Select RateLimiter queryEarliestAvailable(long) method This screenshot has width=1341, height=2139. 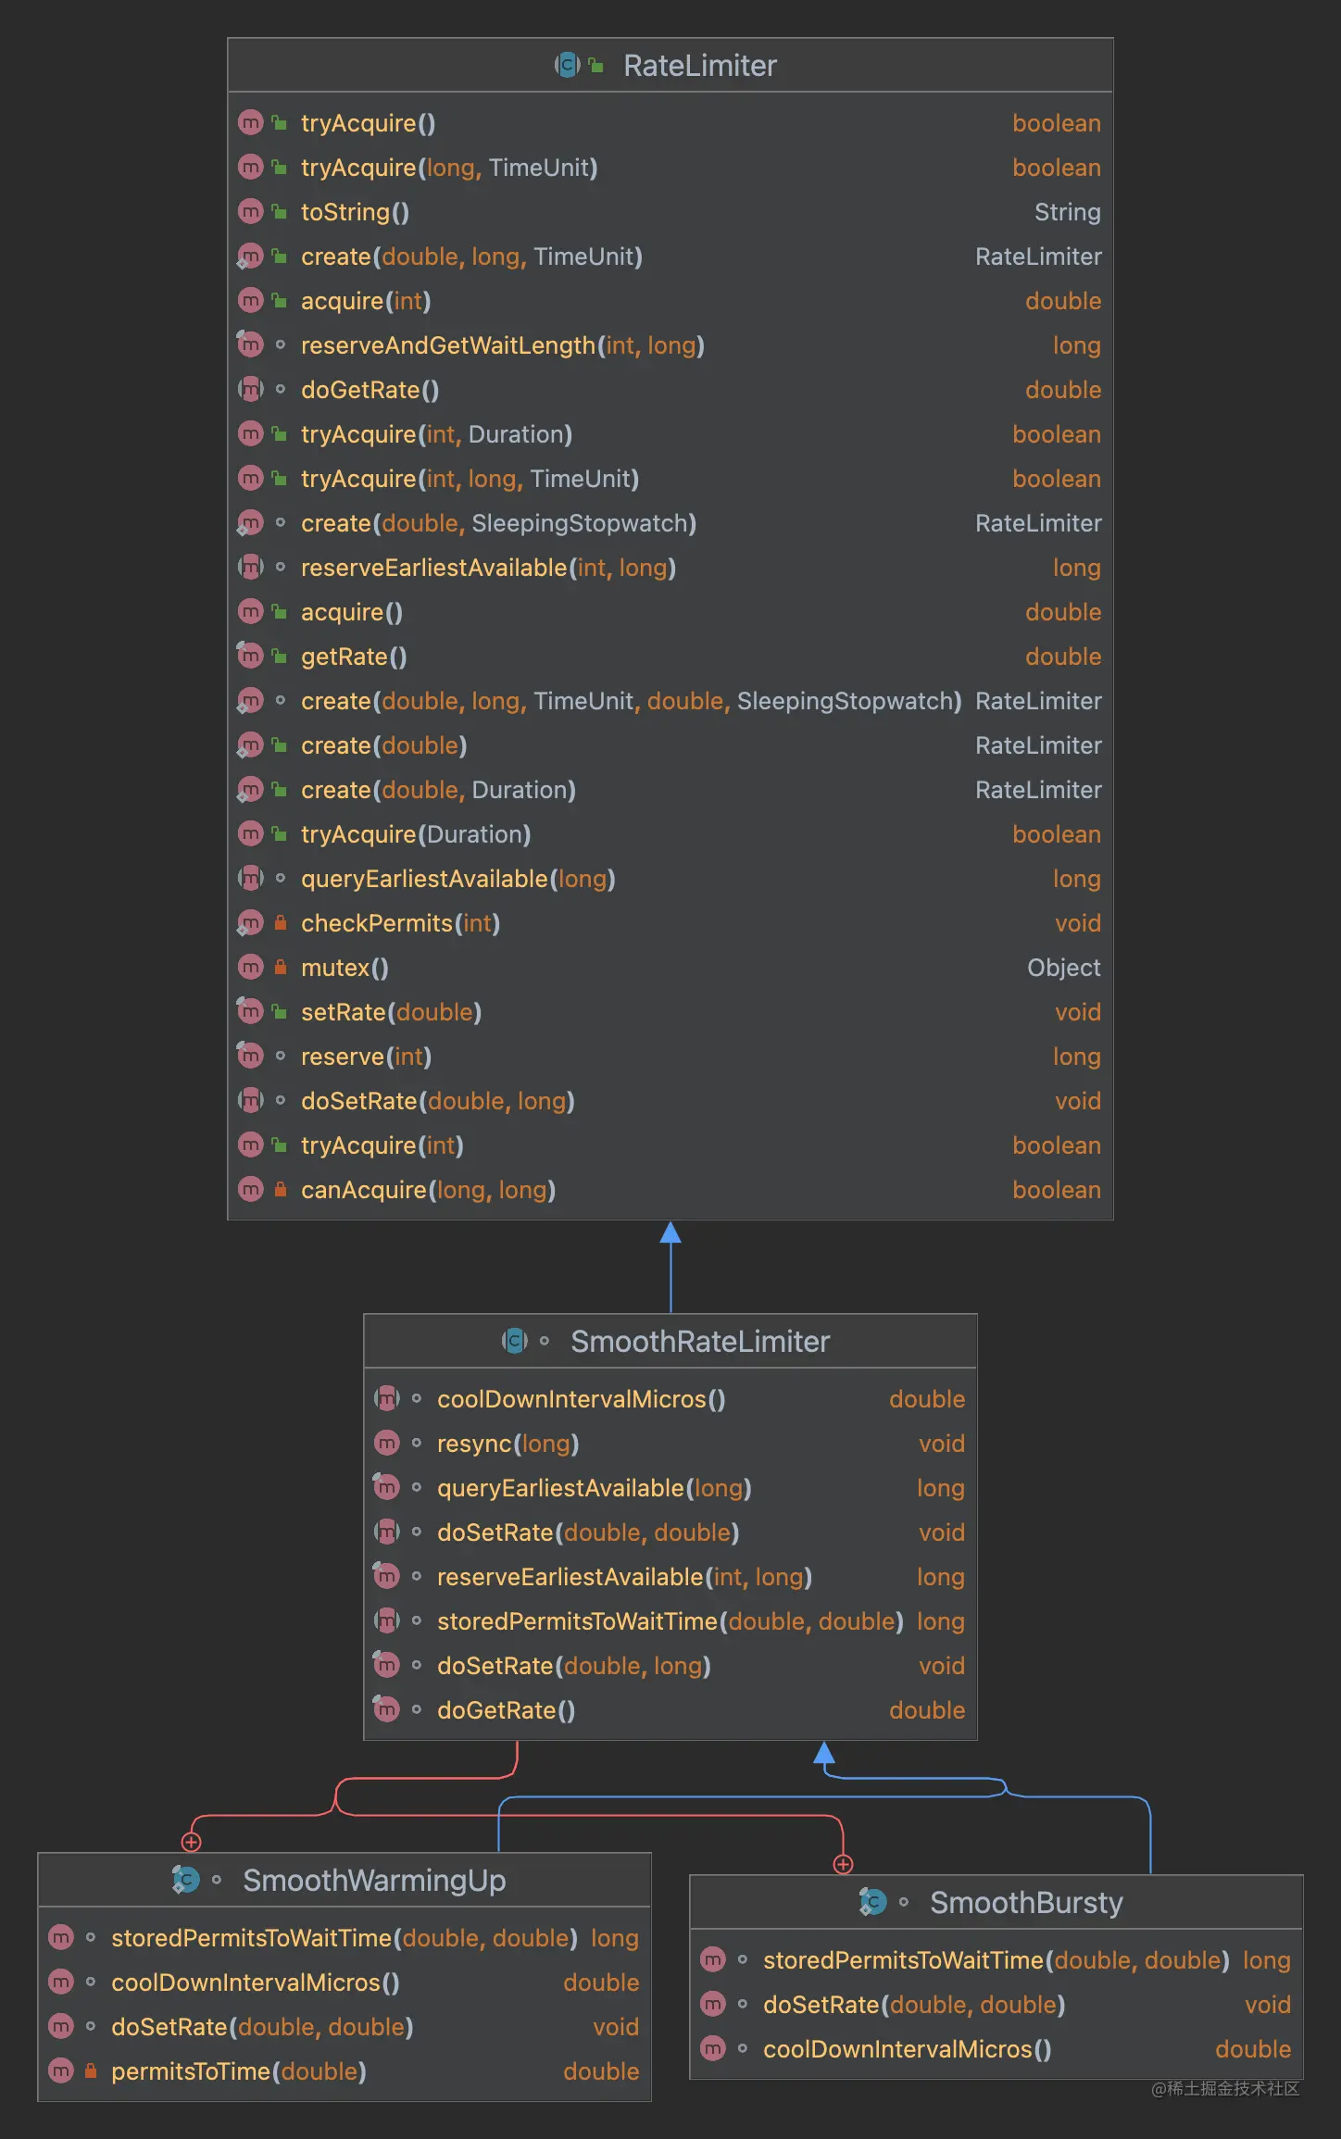tap(670, 878)
